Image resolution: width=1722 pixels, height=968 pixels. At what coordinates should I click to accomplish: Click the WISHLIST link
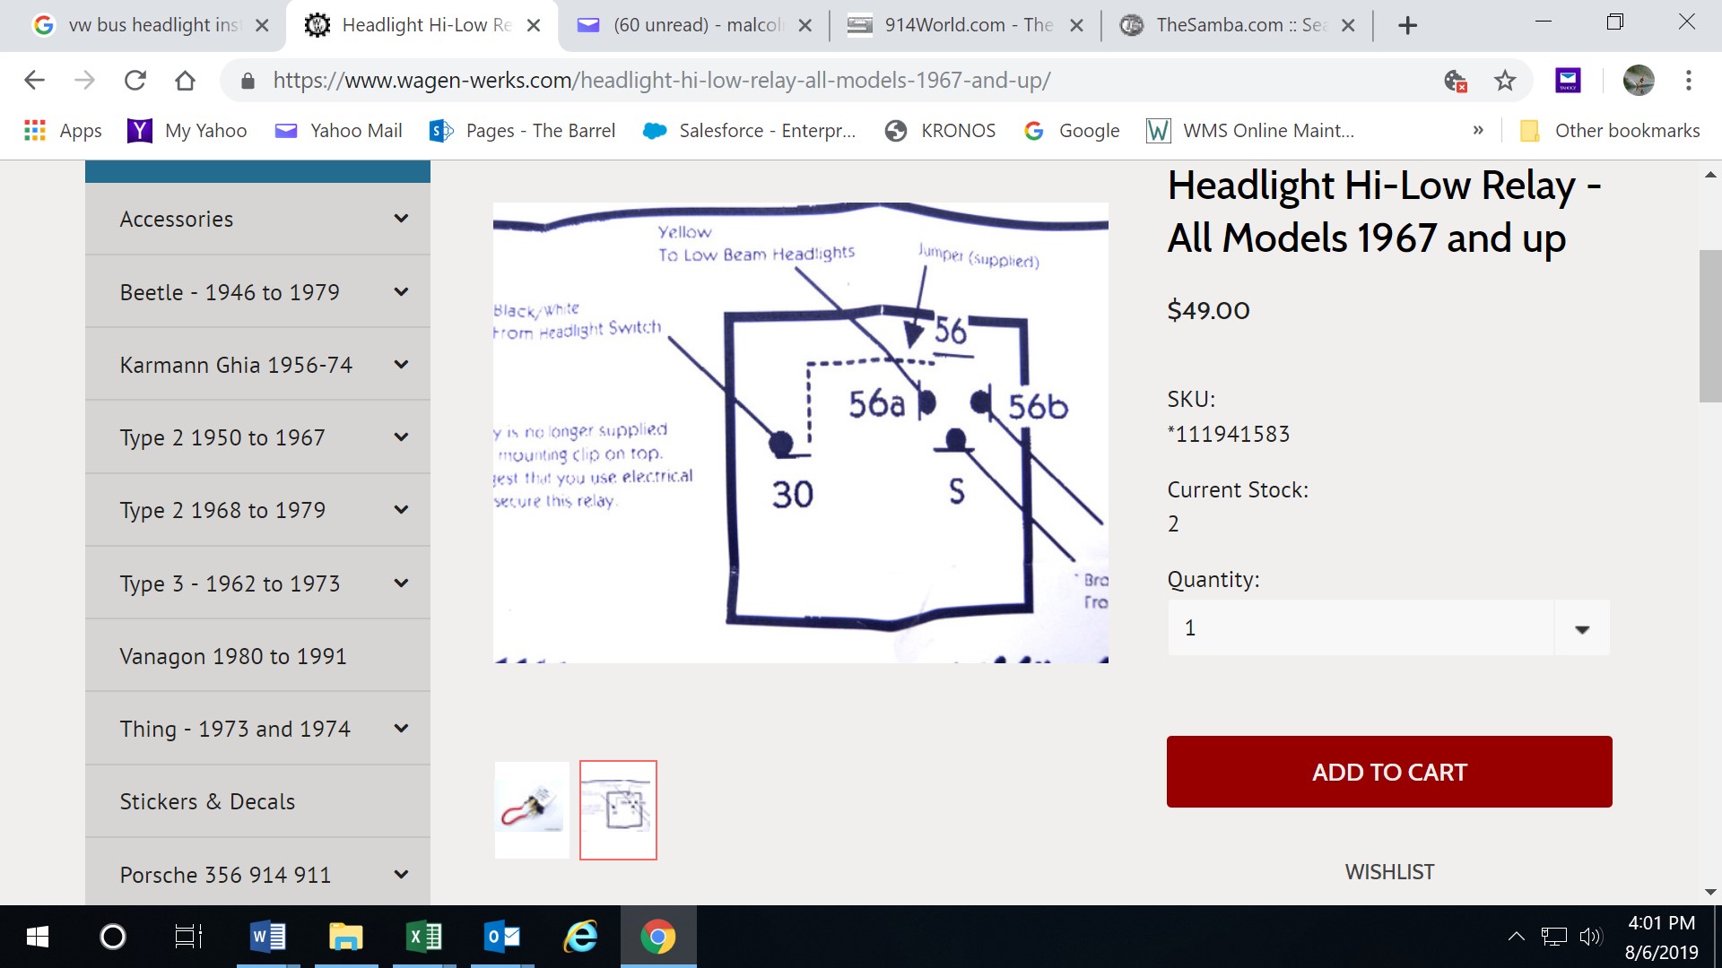pyautogui.click(x=1388, y=872)
